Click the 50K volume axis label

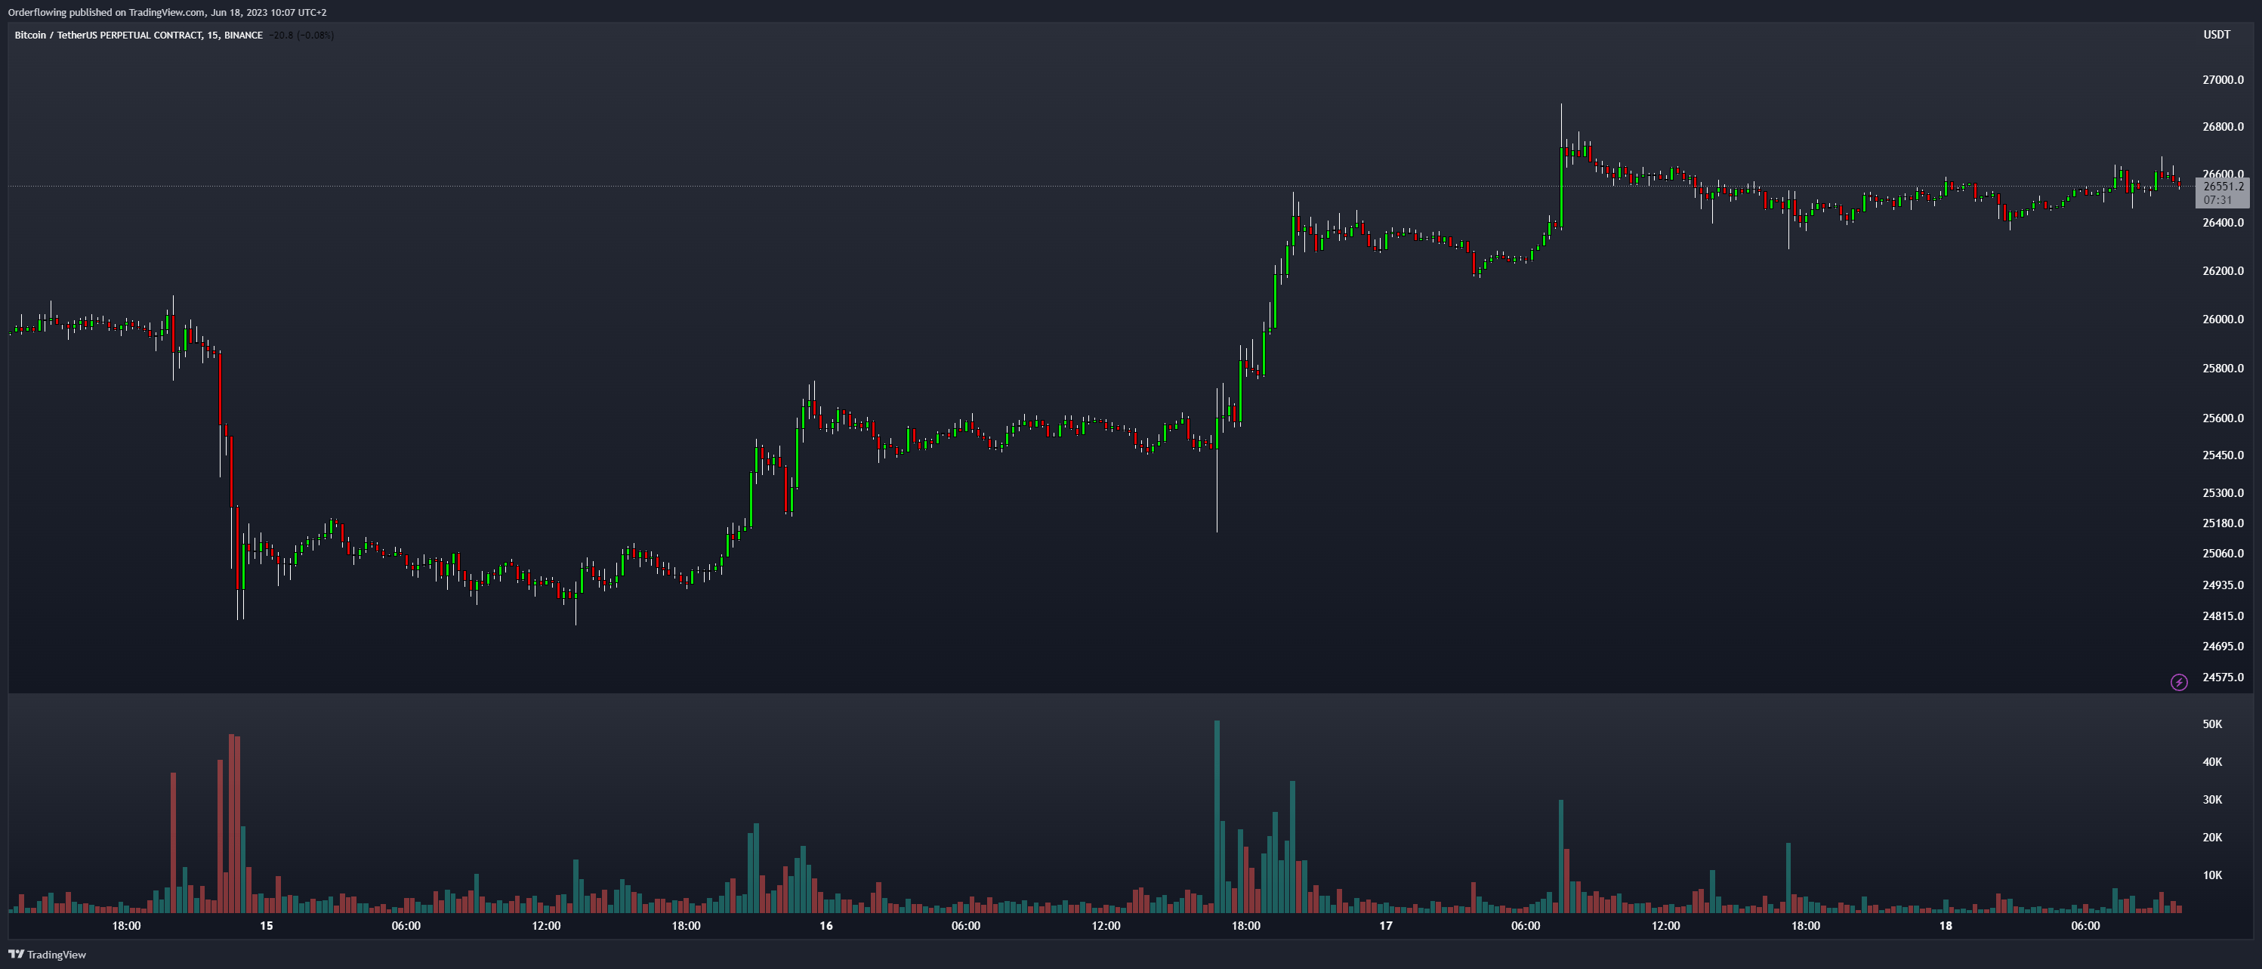click(2212, 724)
